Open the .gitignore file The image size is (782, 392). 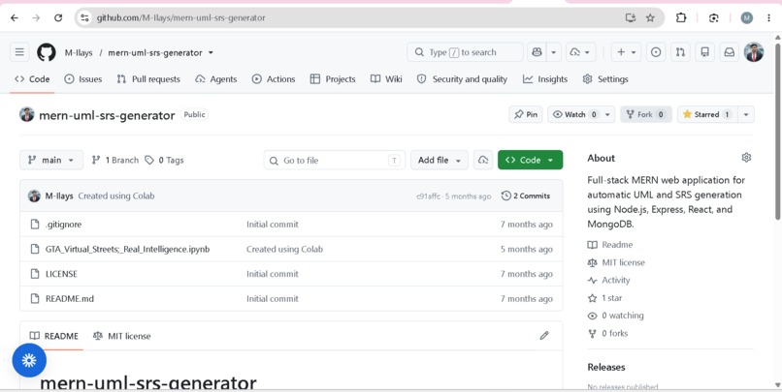63,225
